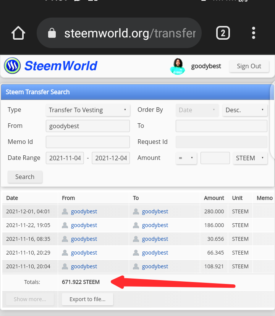Screen dimensions: 275x316
Task: Open To goodybest link in 20:04 row
Action: (x=155, y=266)
